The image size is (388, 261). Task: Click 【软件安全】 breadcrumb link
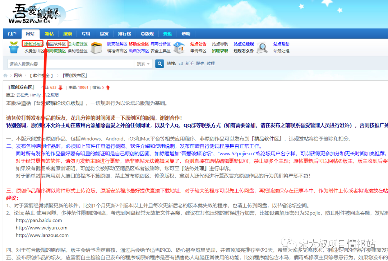41,76
